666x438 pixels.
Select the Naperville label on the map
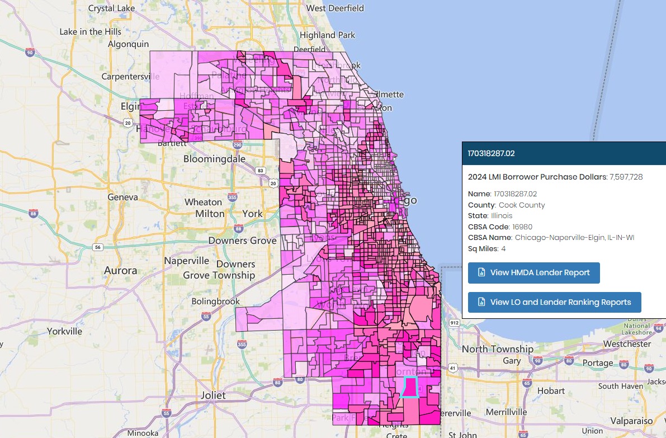(186, 261)
